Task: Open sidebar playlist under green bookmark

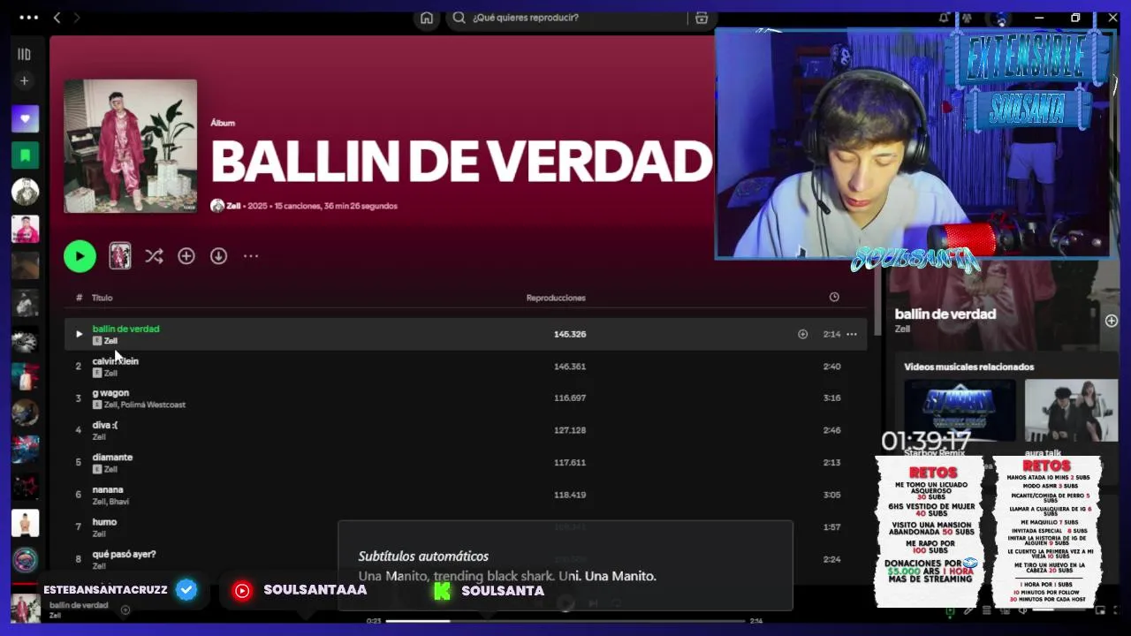Action: click(25, 192)
